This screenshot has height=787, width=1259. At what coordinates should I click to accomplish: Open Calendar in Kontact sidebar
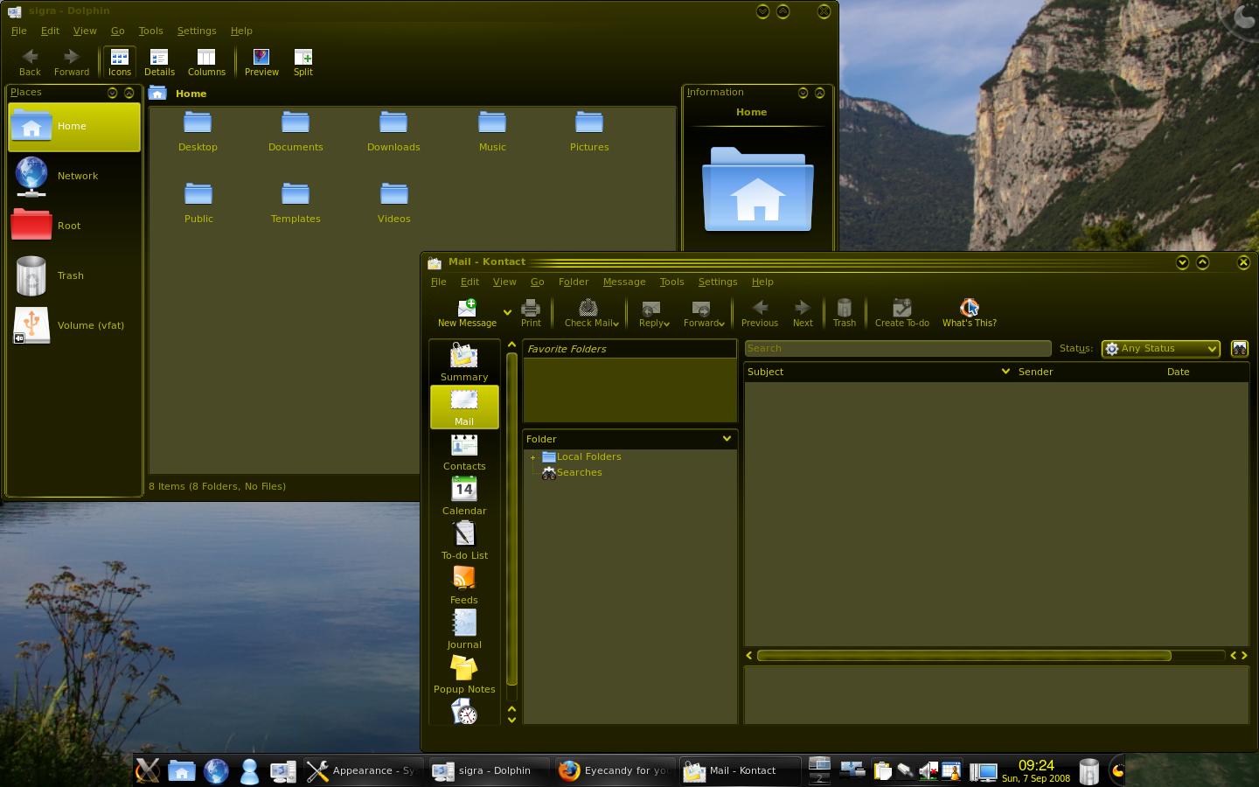click(x=464, y=496)
